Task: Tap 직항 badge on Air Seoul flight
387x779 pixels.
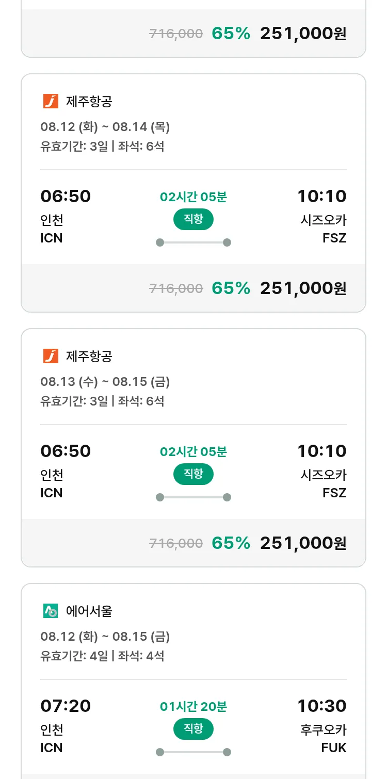Action: [193, 729]
